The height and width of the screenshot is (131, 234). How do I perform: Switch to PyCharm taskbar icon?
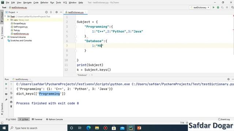pyautogui.click(x=131, y=128)
